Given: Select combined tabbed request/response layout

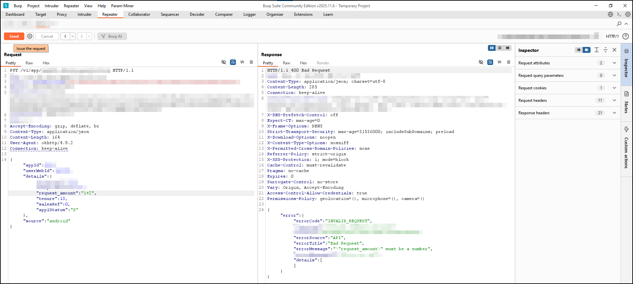Looking at the screenshot, I should pyautogui.click(x=508, y=48).
